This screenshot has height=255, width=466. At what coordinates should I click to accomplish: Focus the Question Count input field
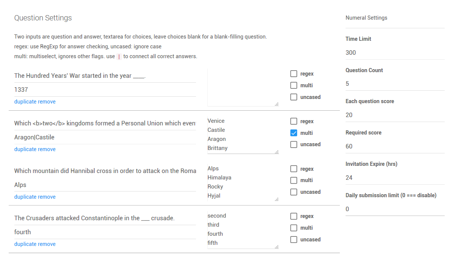(395, 84)
